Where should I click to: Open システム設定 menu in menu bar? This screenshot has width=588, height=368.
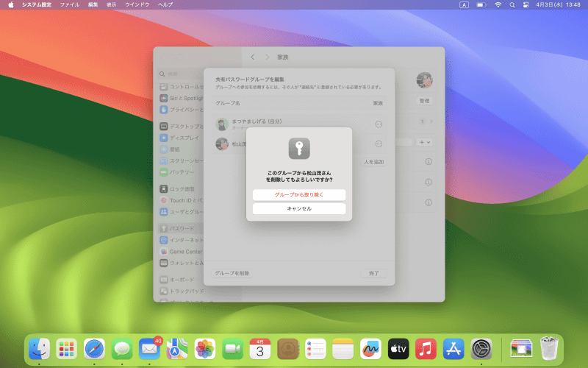pyautogui.click(x=36, y=4)
